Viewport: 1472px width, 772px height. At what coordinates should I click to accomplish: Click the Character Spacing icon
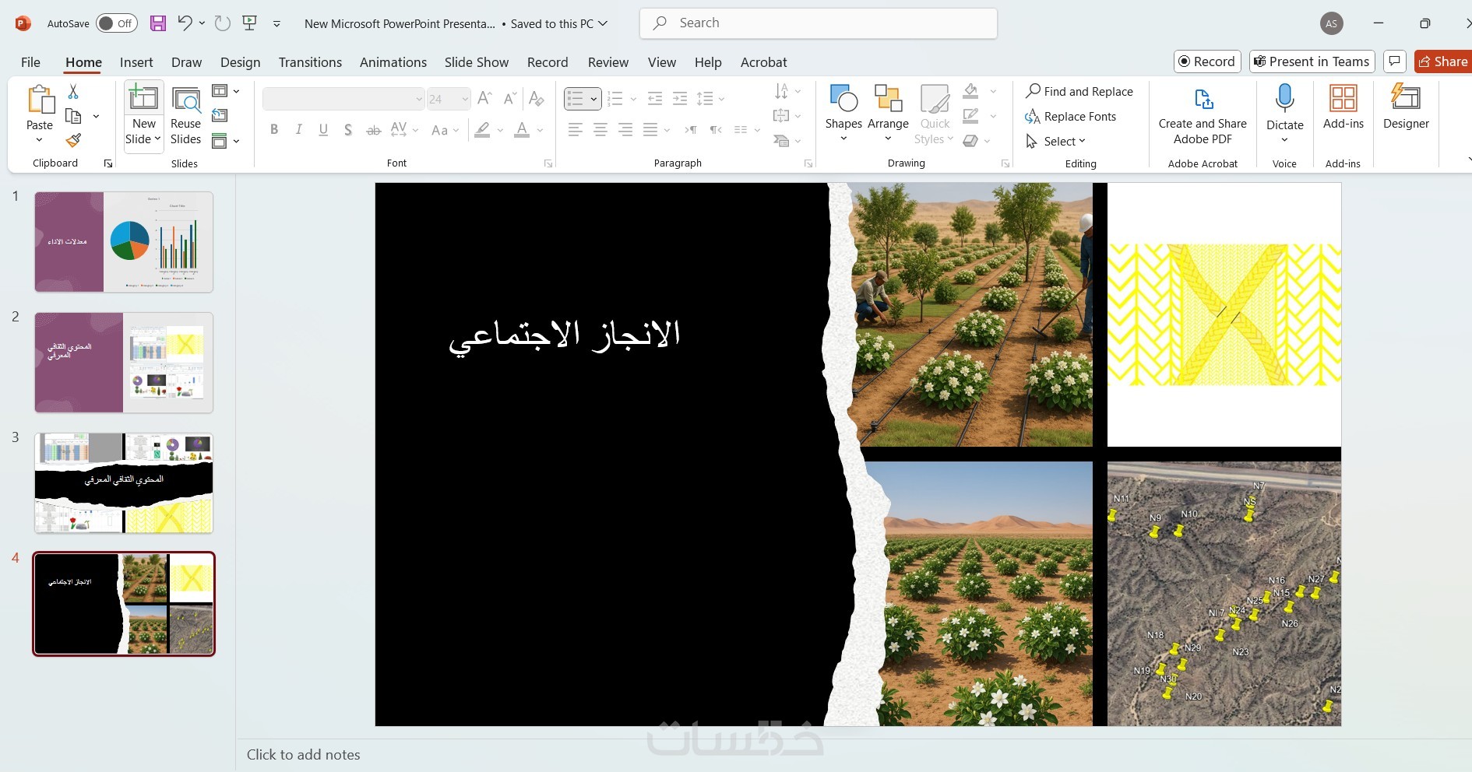400,130
